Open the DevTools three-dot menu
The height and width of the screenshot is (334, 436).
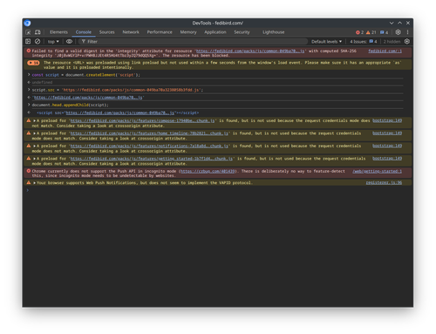407,32
